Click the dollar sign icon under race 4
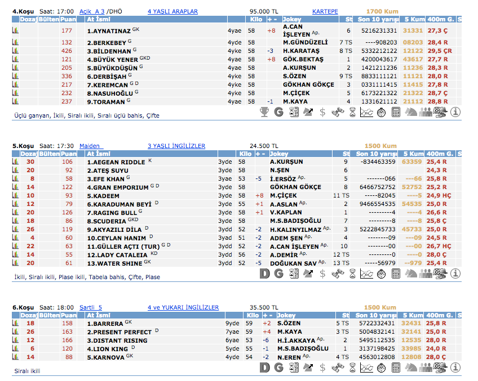The height and width of the screenshot is (381, 478). click(x=322, y=112)
